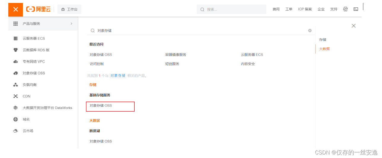Click the 云数据库 RDS 版 icon

coord(16,50)
